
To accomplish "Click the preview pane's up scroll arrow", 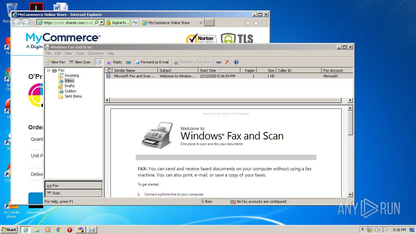I will coord(350,108).
